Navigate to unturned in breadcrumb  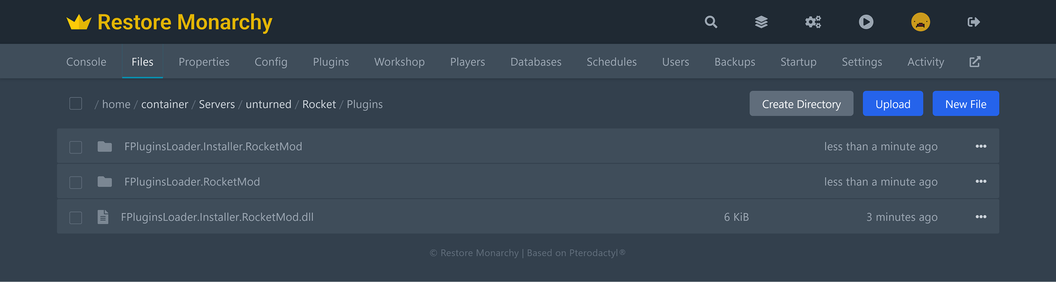click(268, 104)
